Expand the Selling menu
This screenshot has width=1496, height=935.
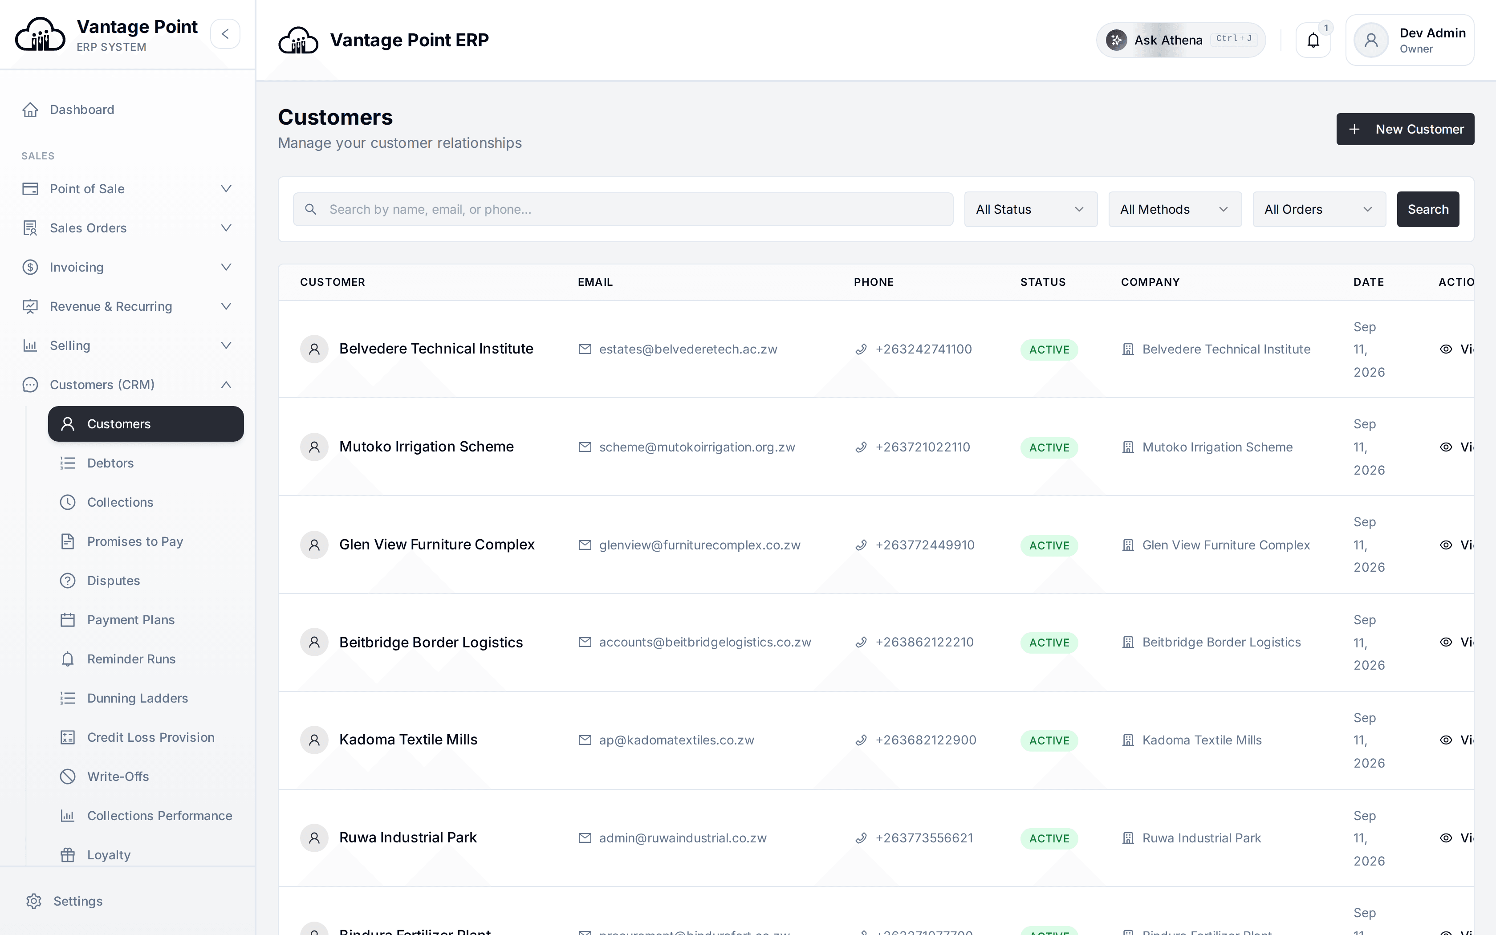click(x=127, y=346)
